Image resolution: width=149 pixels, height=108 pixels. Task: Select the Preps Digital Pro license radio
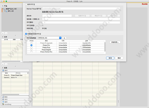pyautogui.click(x=31, y=52)
